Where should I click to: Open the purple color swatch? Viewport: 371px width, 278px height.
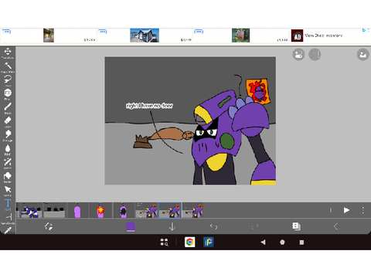131,227
